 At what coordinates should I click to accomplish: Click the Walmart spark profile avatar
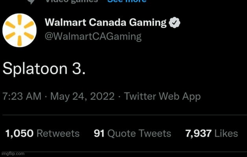20,30
